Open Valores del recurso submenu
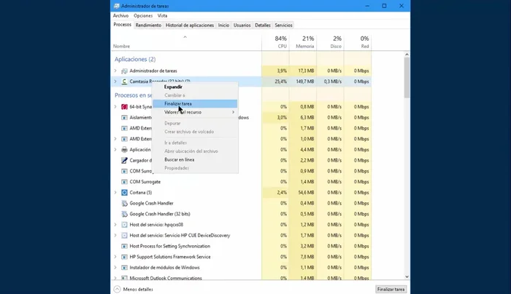511x294 pixels. 197,112
